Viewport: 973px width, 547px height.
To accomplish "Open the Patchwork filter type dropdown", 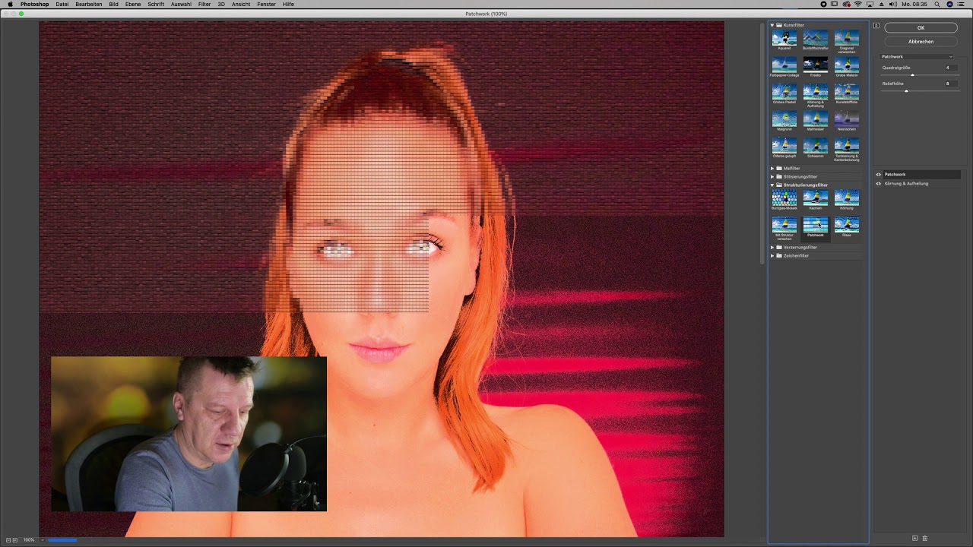I will [917, 56].
